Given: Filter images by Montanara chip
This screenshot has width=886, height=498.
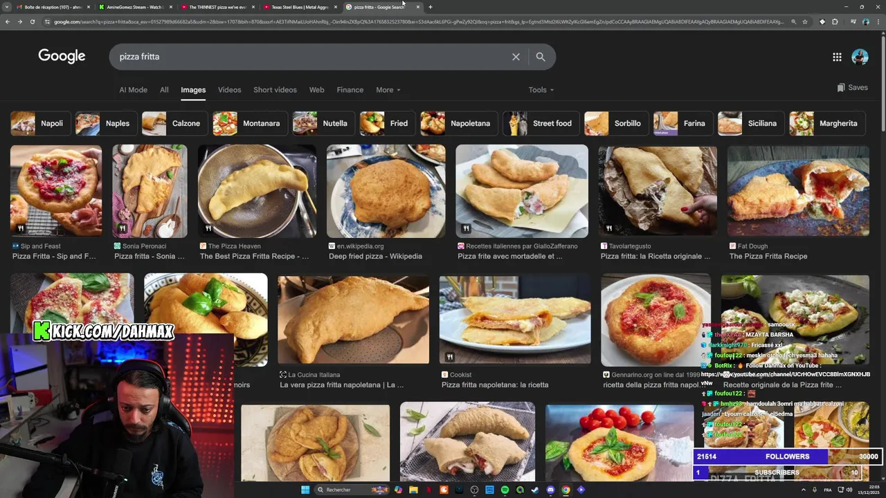Looking at the screenshot, I should point(250,123).
